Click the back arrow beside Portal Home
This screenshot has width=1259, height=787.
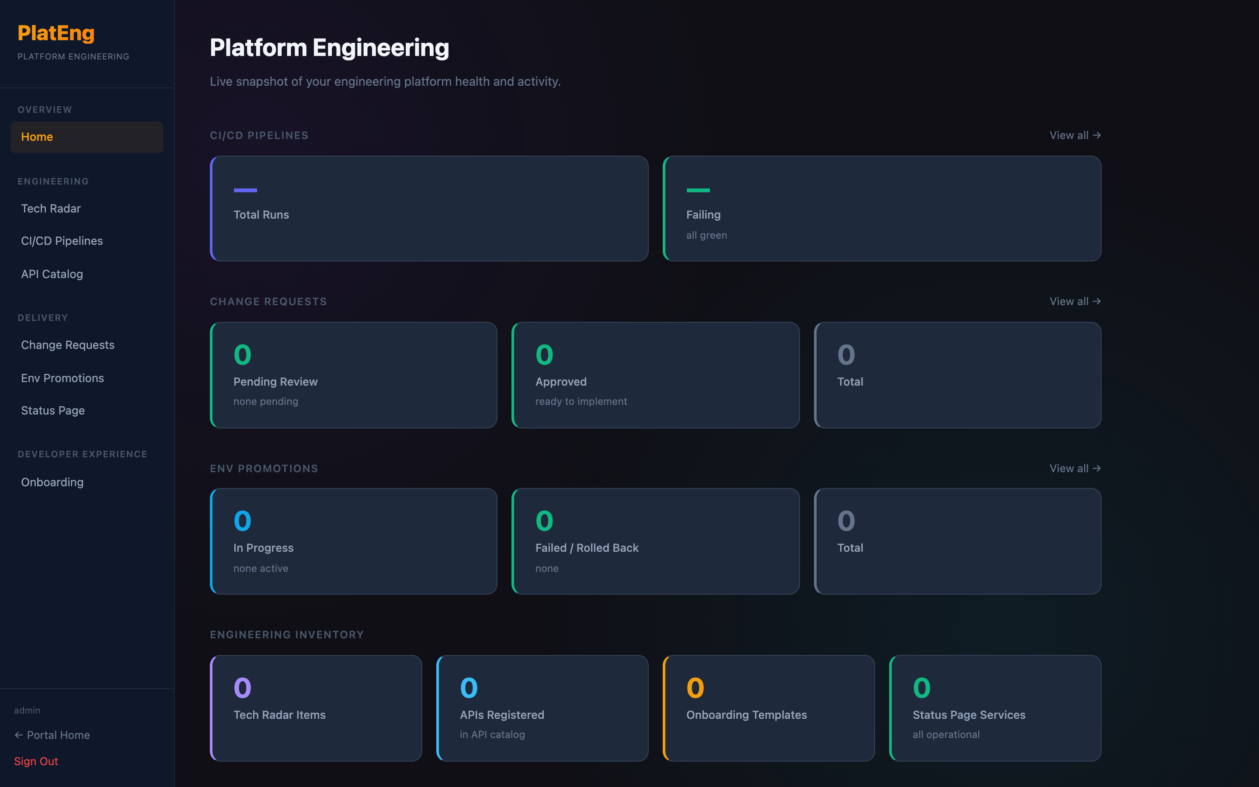(19, 735)
